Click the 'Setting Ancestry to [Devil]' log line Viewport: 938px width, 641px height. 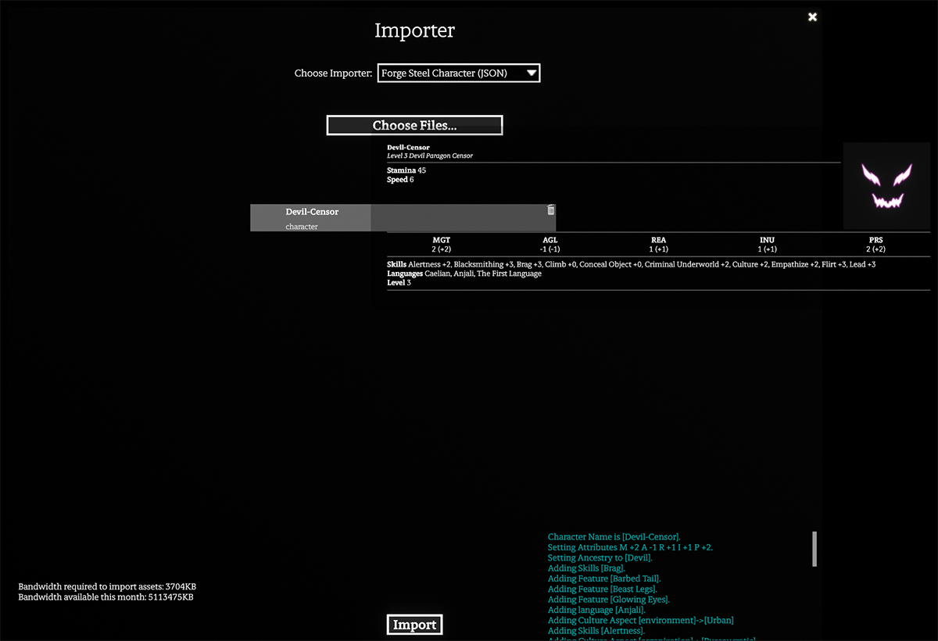600,558
